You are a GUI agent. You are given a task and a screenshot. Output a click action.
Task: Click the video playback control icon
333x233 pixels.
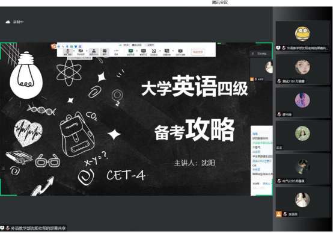tap(180, 52)
